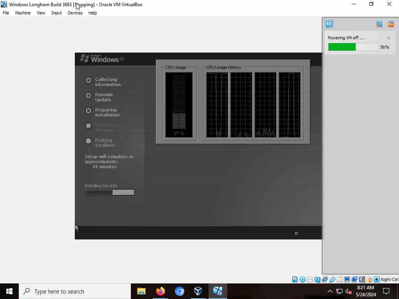Click the Installing Devices progress bar

tap(109, 192)
